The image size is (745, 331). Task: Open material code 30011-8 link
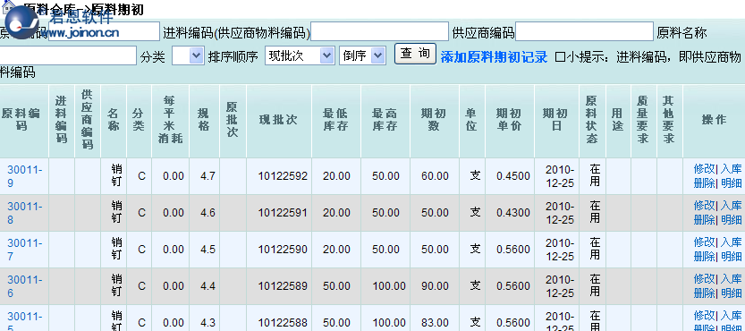coord(25,213)
